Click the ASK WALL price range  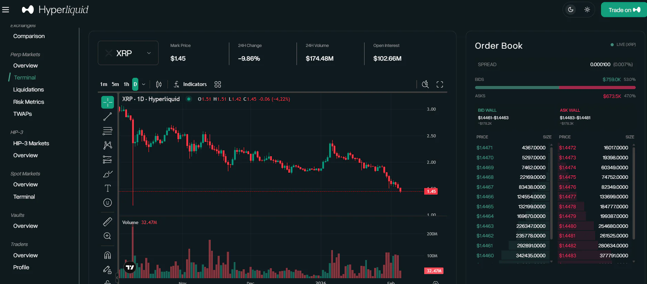pyautogui.click(x=575, y=118)
